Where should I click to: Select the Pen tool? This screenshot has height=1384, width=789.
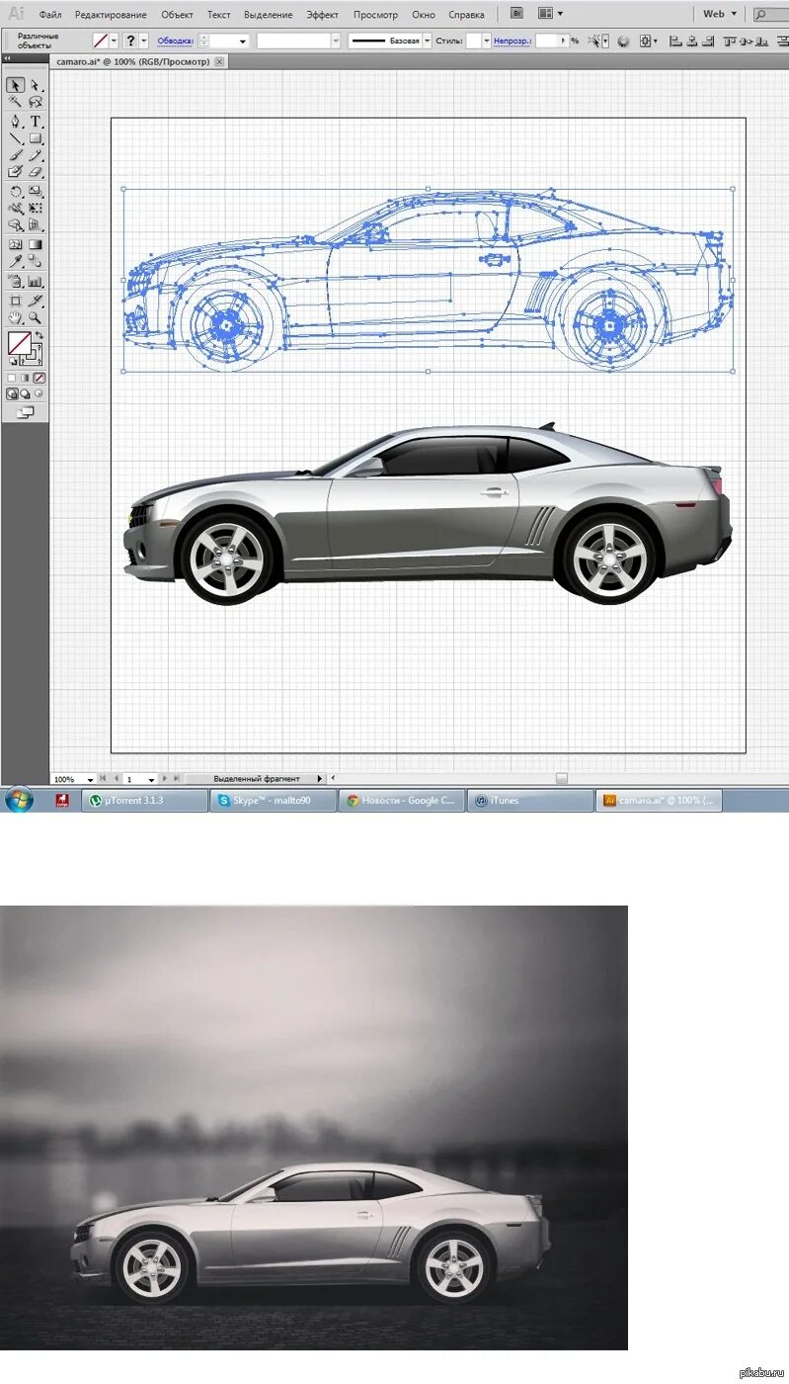15,121
